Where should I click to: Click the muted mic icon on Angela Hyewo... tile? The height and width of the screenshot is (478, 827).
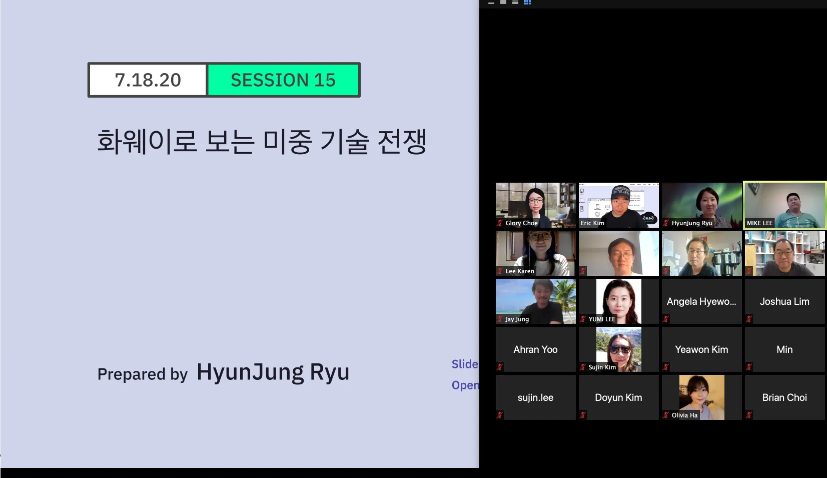tap(666, 319)
